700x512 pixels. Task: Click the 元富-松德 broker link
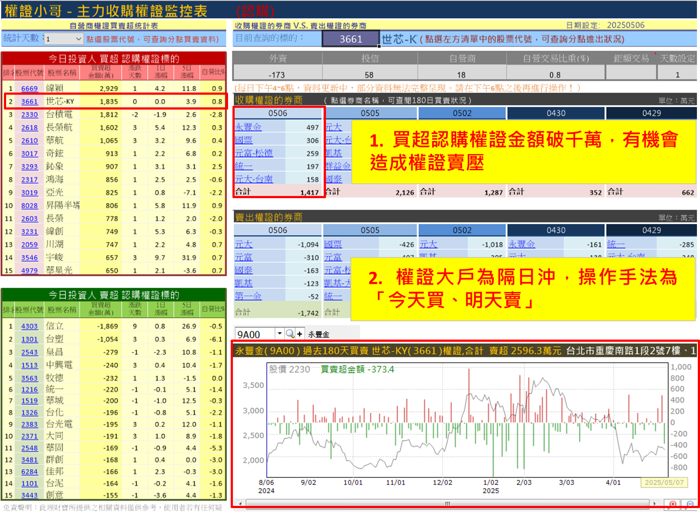point(254,153)
